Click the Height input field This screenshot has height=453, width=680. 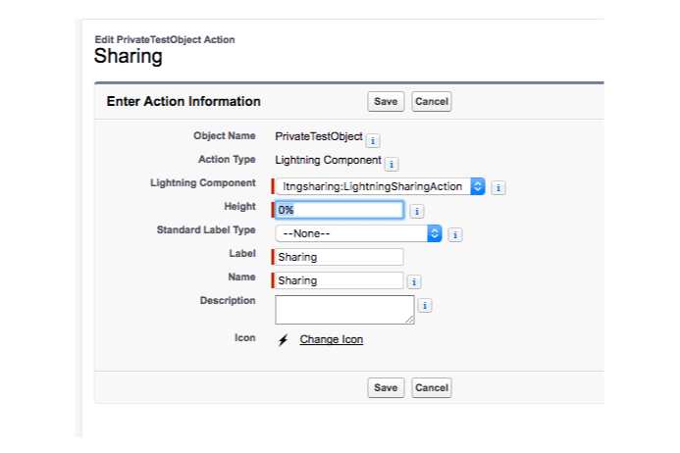point(340,210)
